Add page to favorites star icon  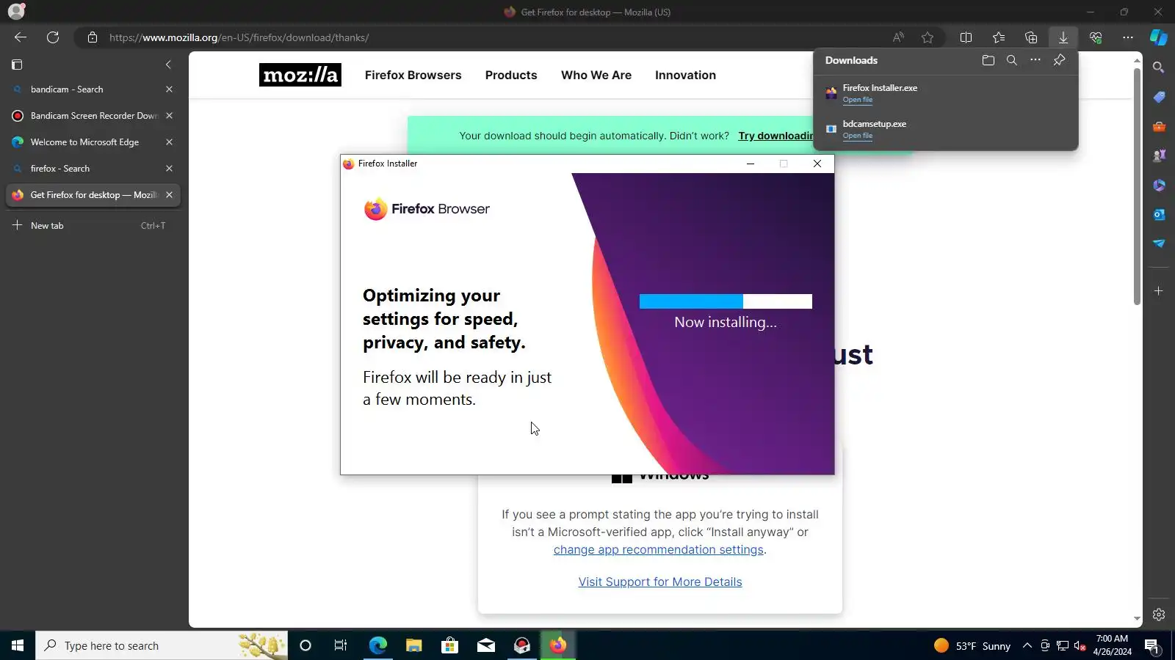point(928,37)
